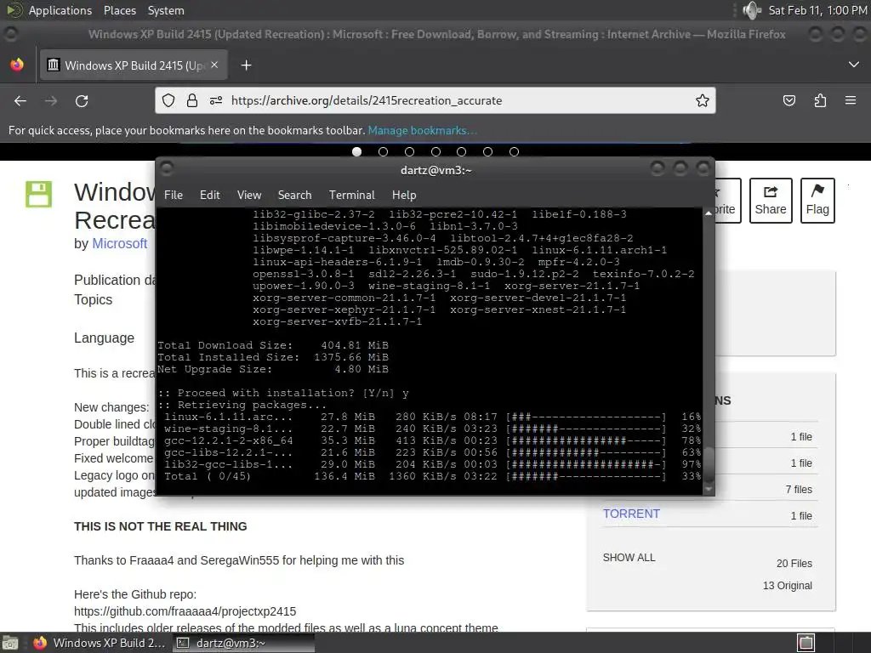Click the Firefox View icon
Screen dimensions: 871x653
[17, 65]
